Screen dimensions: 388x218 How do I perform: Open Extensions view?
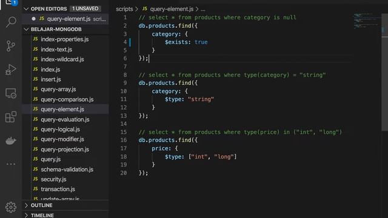coord(11,117)
